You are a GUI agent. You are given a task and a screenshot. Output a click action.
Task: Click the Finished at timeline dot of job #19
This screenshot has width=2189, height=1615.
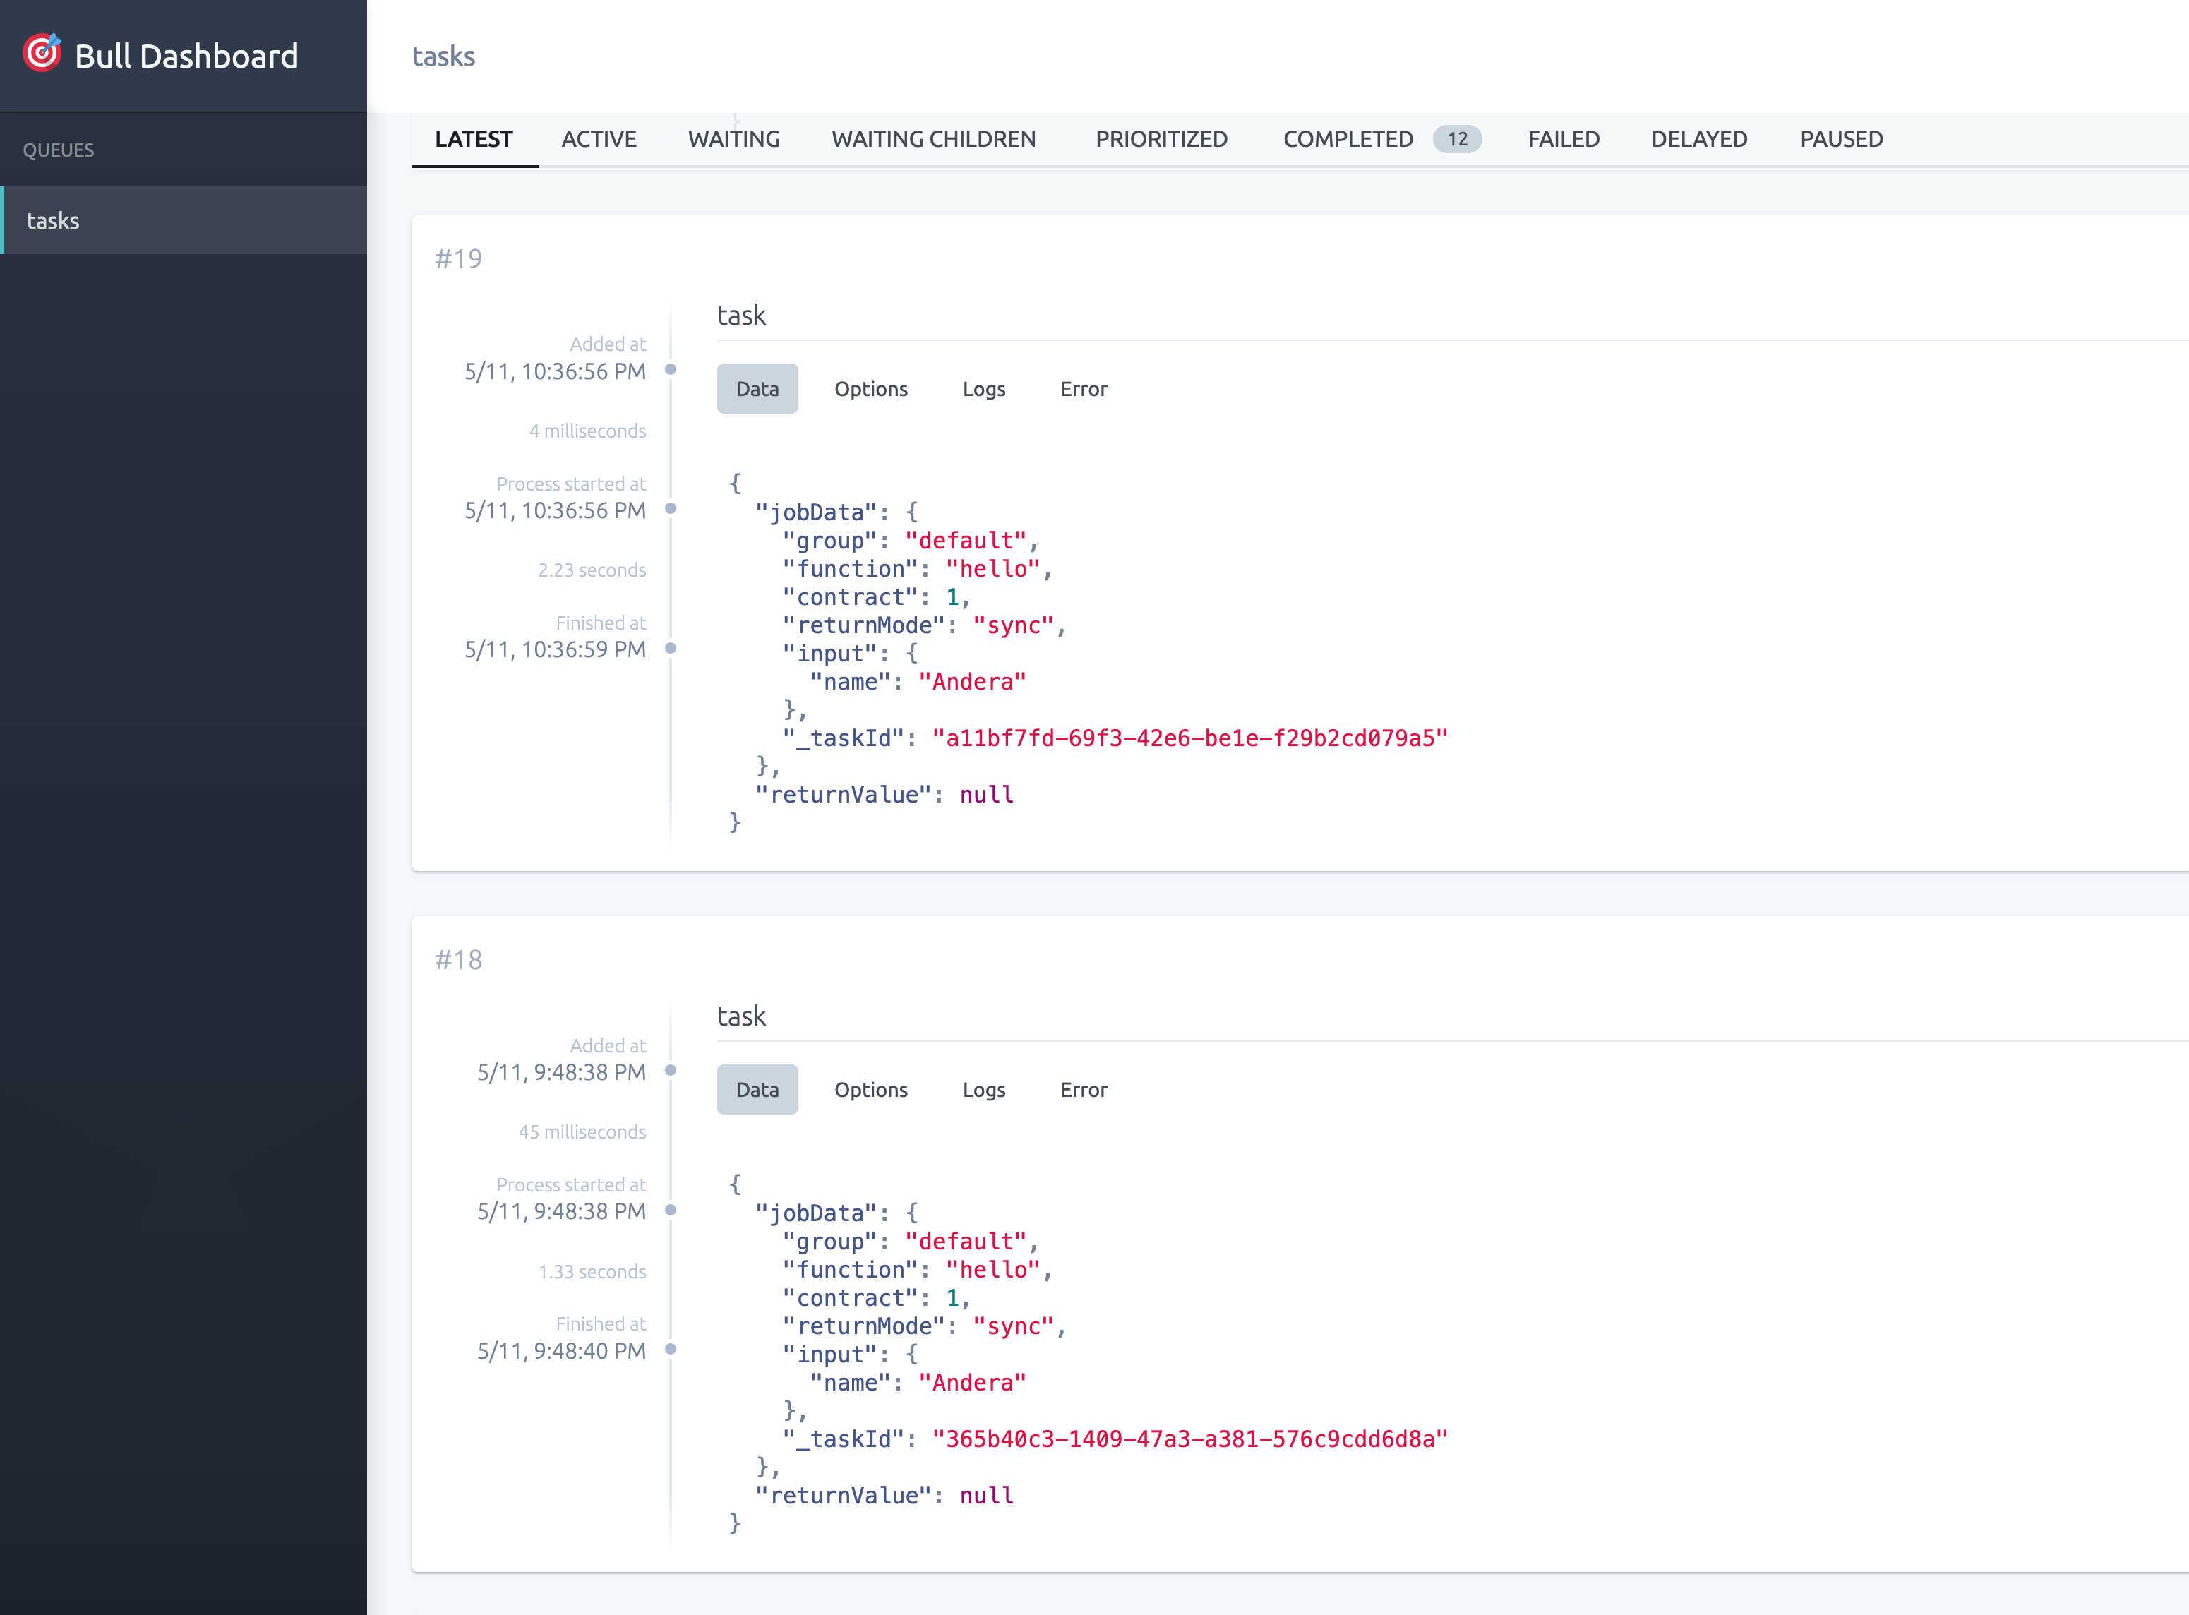pos(671,648)
